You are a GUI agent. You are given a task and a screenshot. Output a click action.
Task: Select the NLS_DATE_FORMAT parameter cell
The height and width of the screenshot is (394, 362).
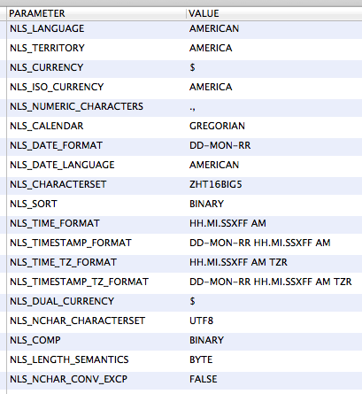[96, 145]
